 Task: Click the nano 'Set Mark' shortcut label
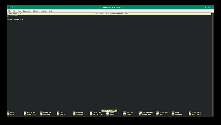(x=131, y=113)
